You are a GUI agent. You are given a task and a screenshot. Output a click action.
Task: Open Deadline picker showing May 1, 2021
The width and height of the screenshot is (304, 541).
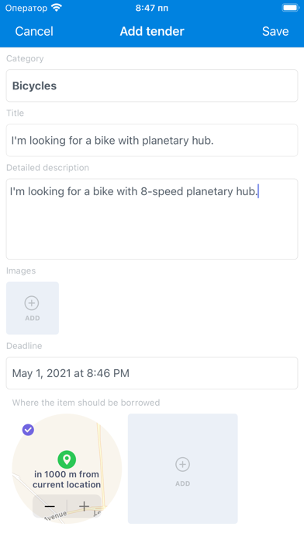(x=152, y=373)
